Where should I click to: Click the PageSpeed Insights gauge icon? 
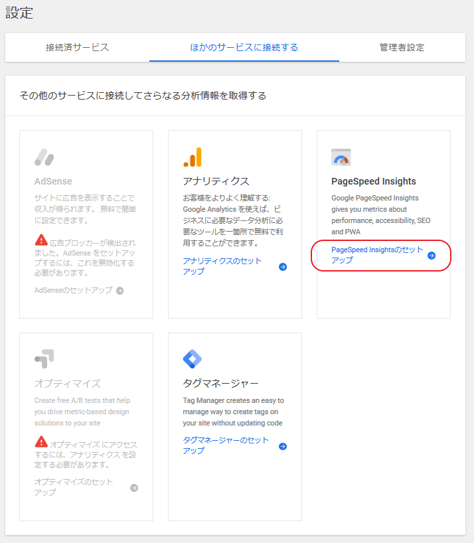pos(341,157)
